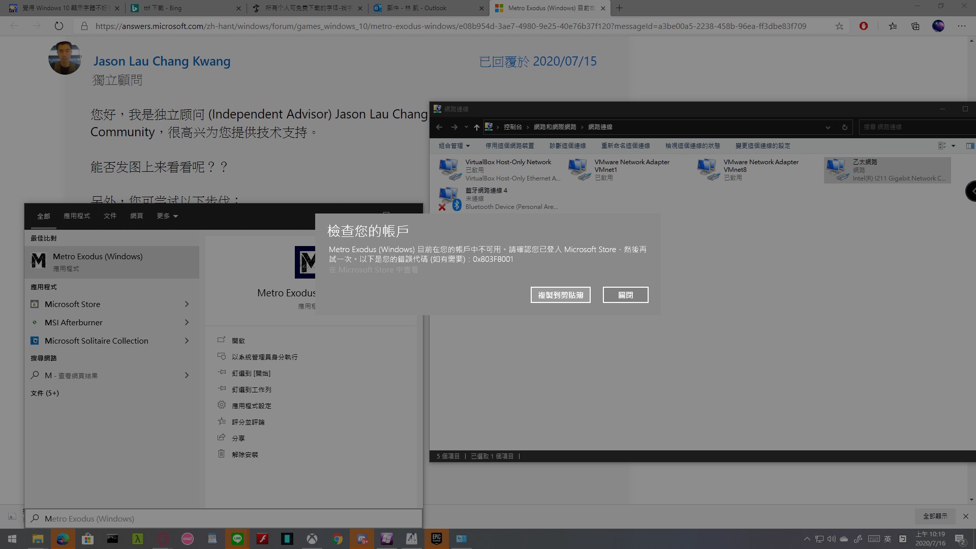Image resolution: width=976 pixels, height=549 pixels.
Task: Select the VirtualBox Host-Only Network adapter
Action: pos(500,170)
